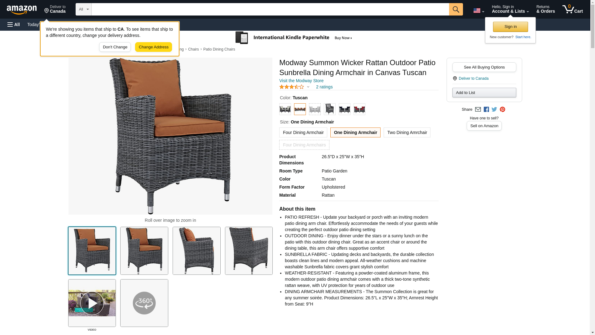Open the 360 degree view thumbnail
Screen dimensions: 595x335
click(x=144, y=303)
